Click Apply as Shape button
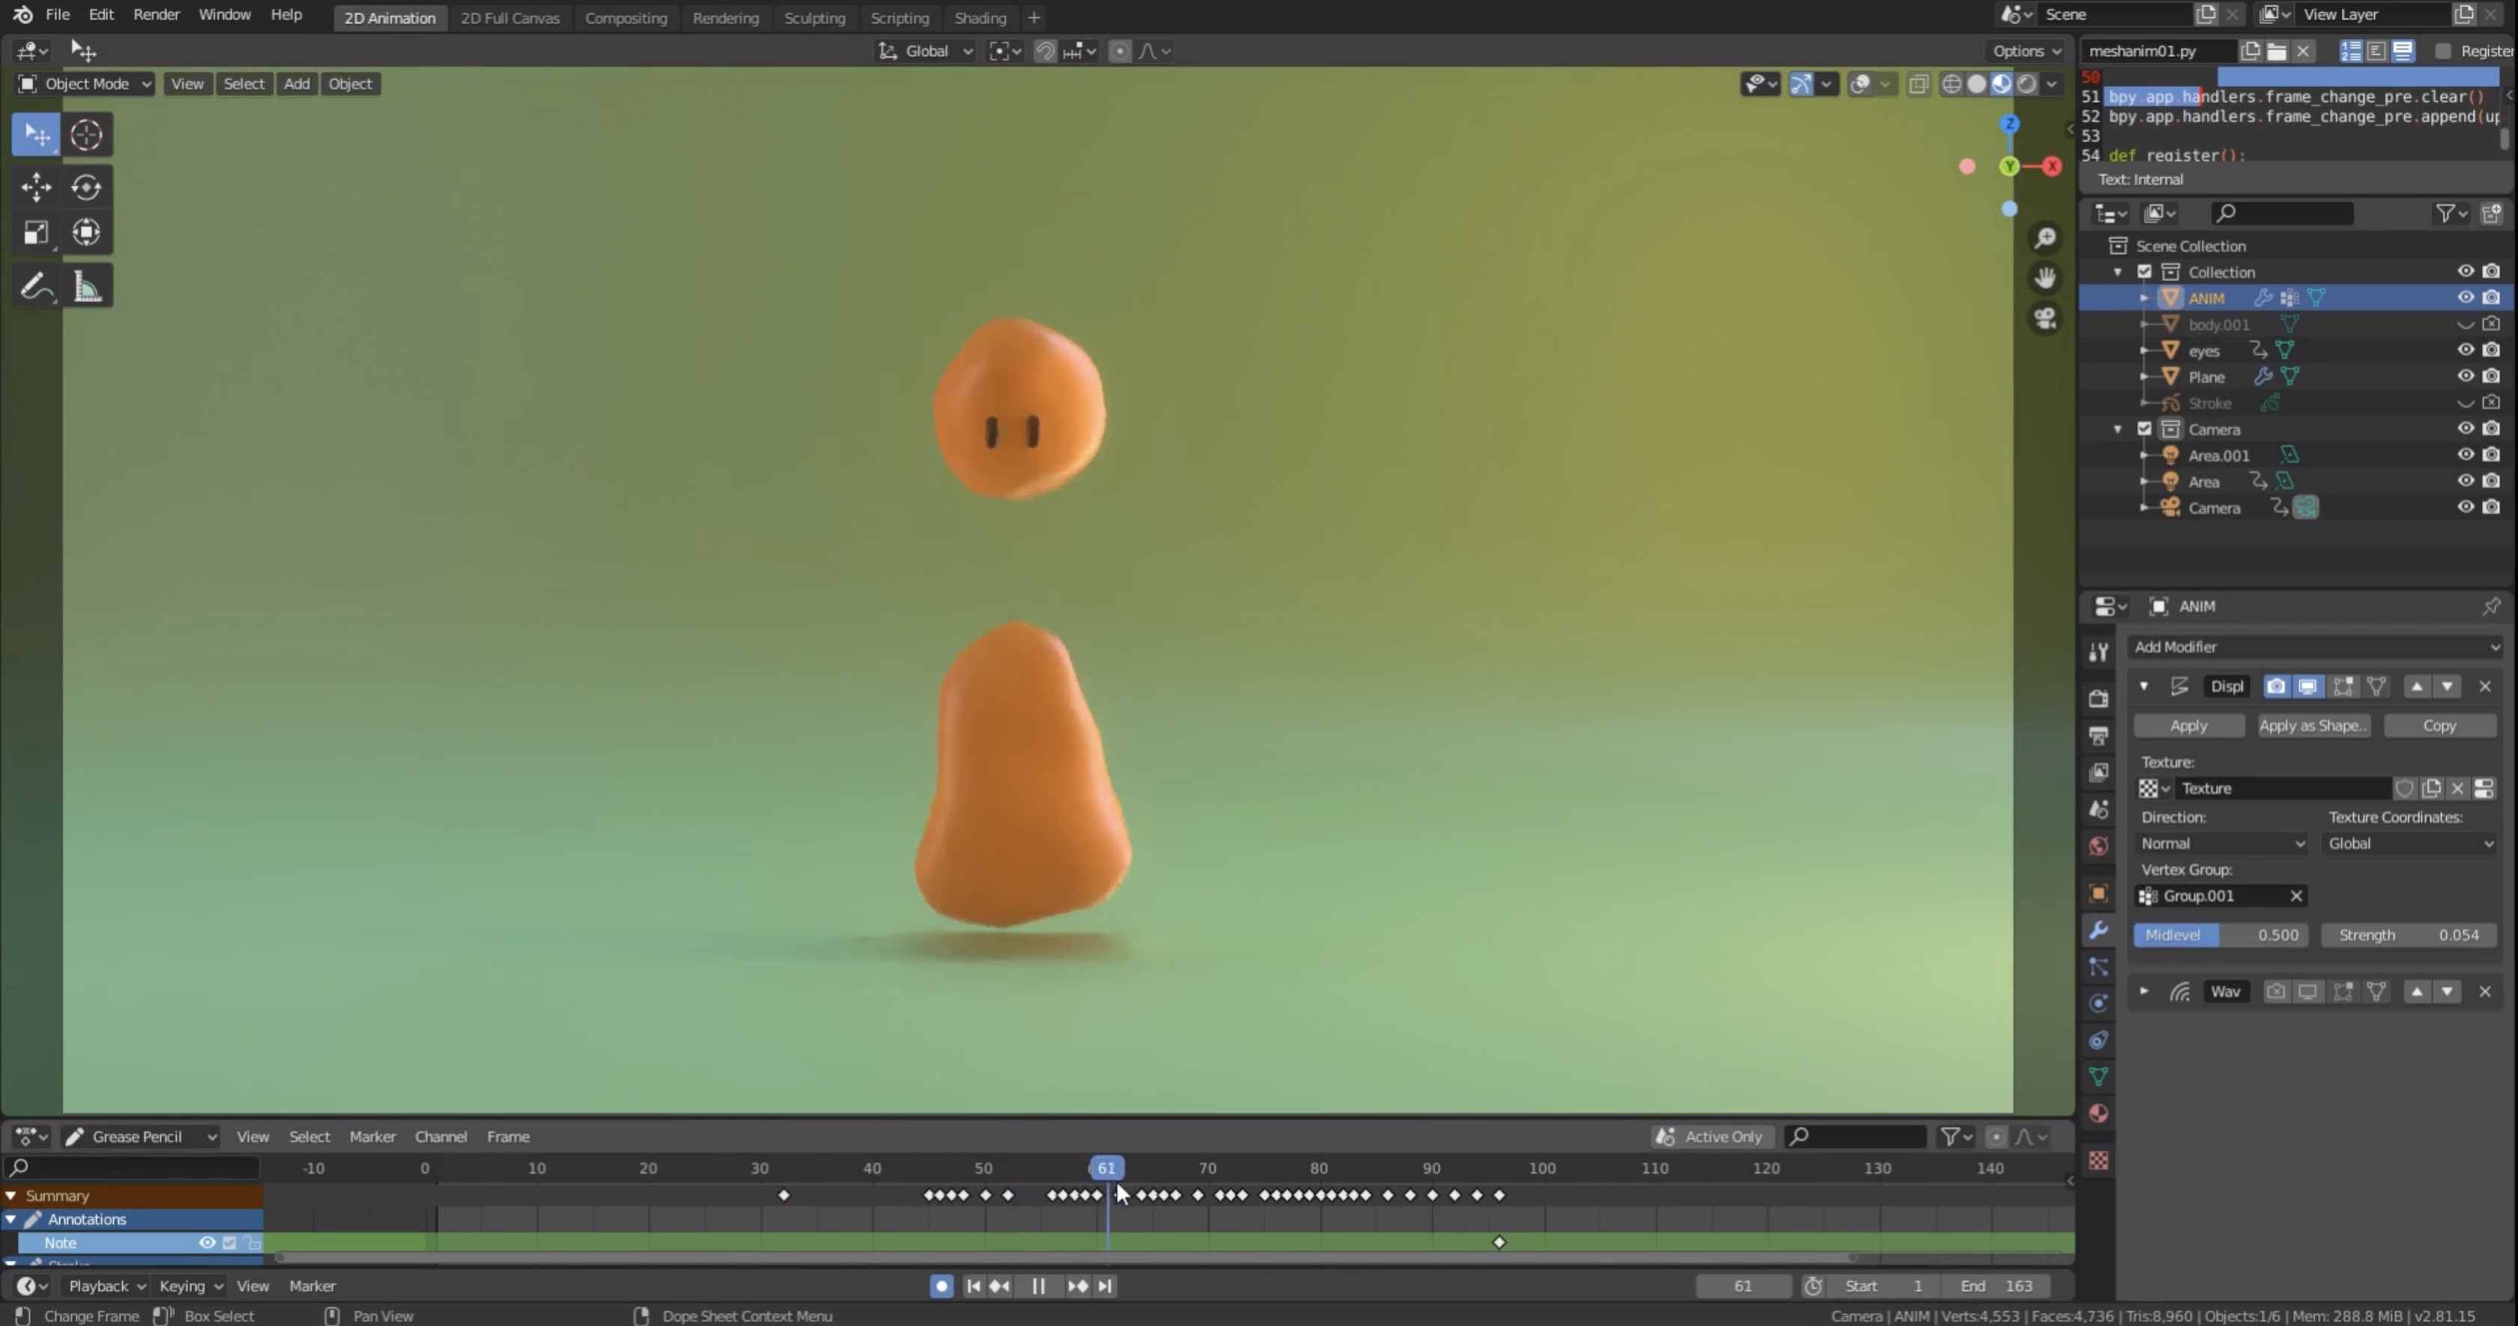The width and height of the screenshot is (2518, 1326). 2313,726
